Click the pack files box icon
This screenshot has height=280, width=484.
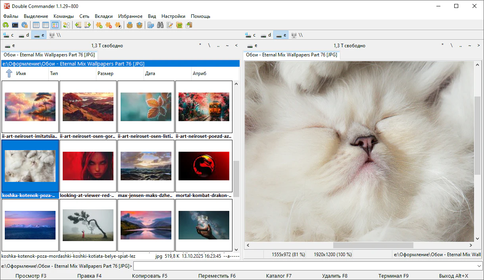pyautogui.click(x=130, y=25)
